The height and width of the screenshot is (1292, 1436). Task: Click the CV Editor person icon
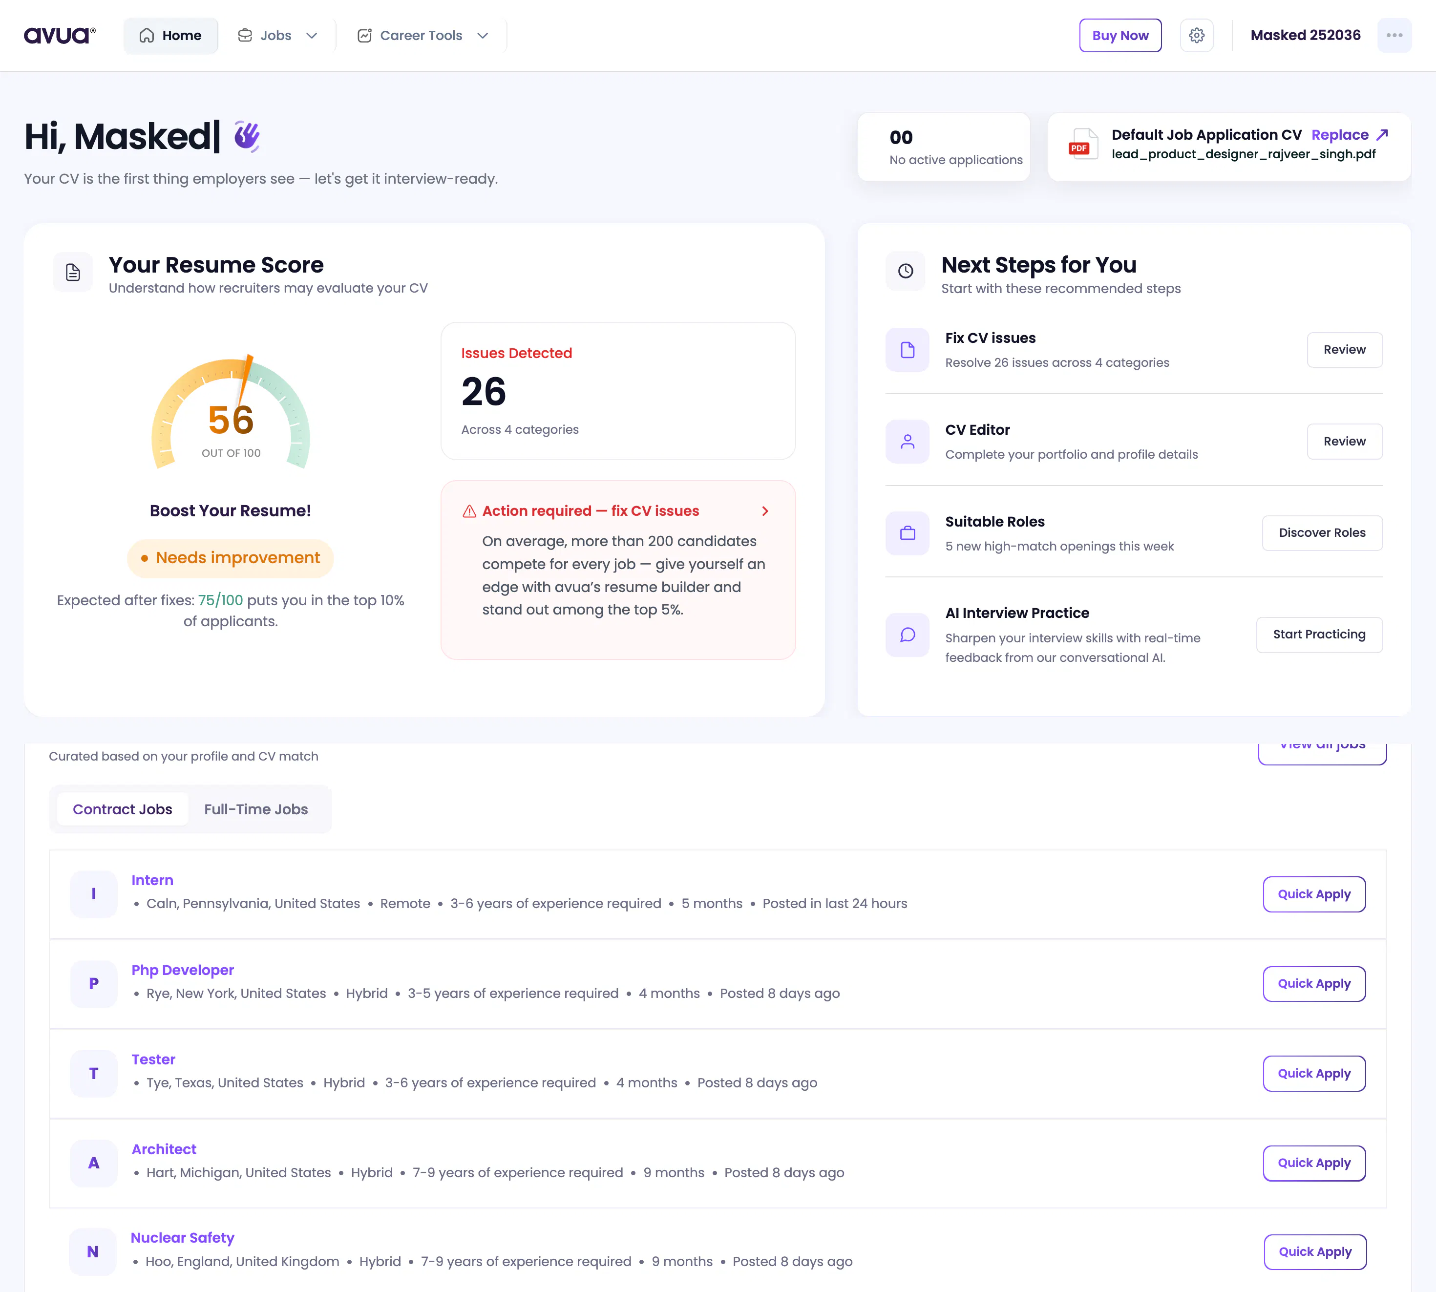click(x=907, y=442)
